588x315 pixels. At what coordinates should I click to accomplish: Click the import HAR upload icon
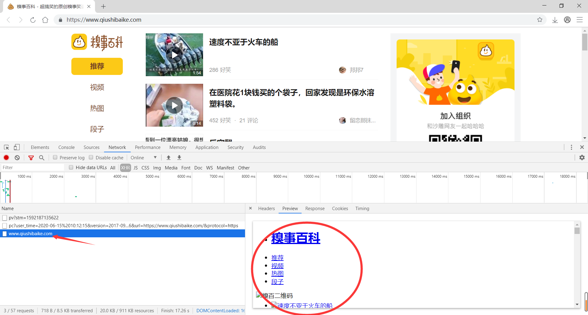(168, 157)
